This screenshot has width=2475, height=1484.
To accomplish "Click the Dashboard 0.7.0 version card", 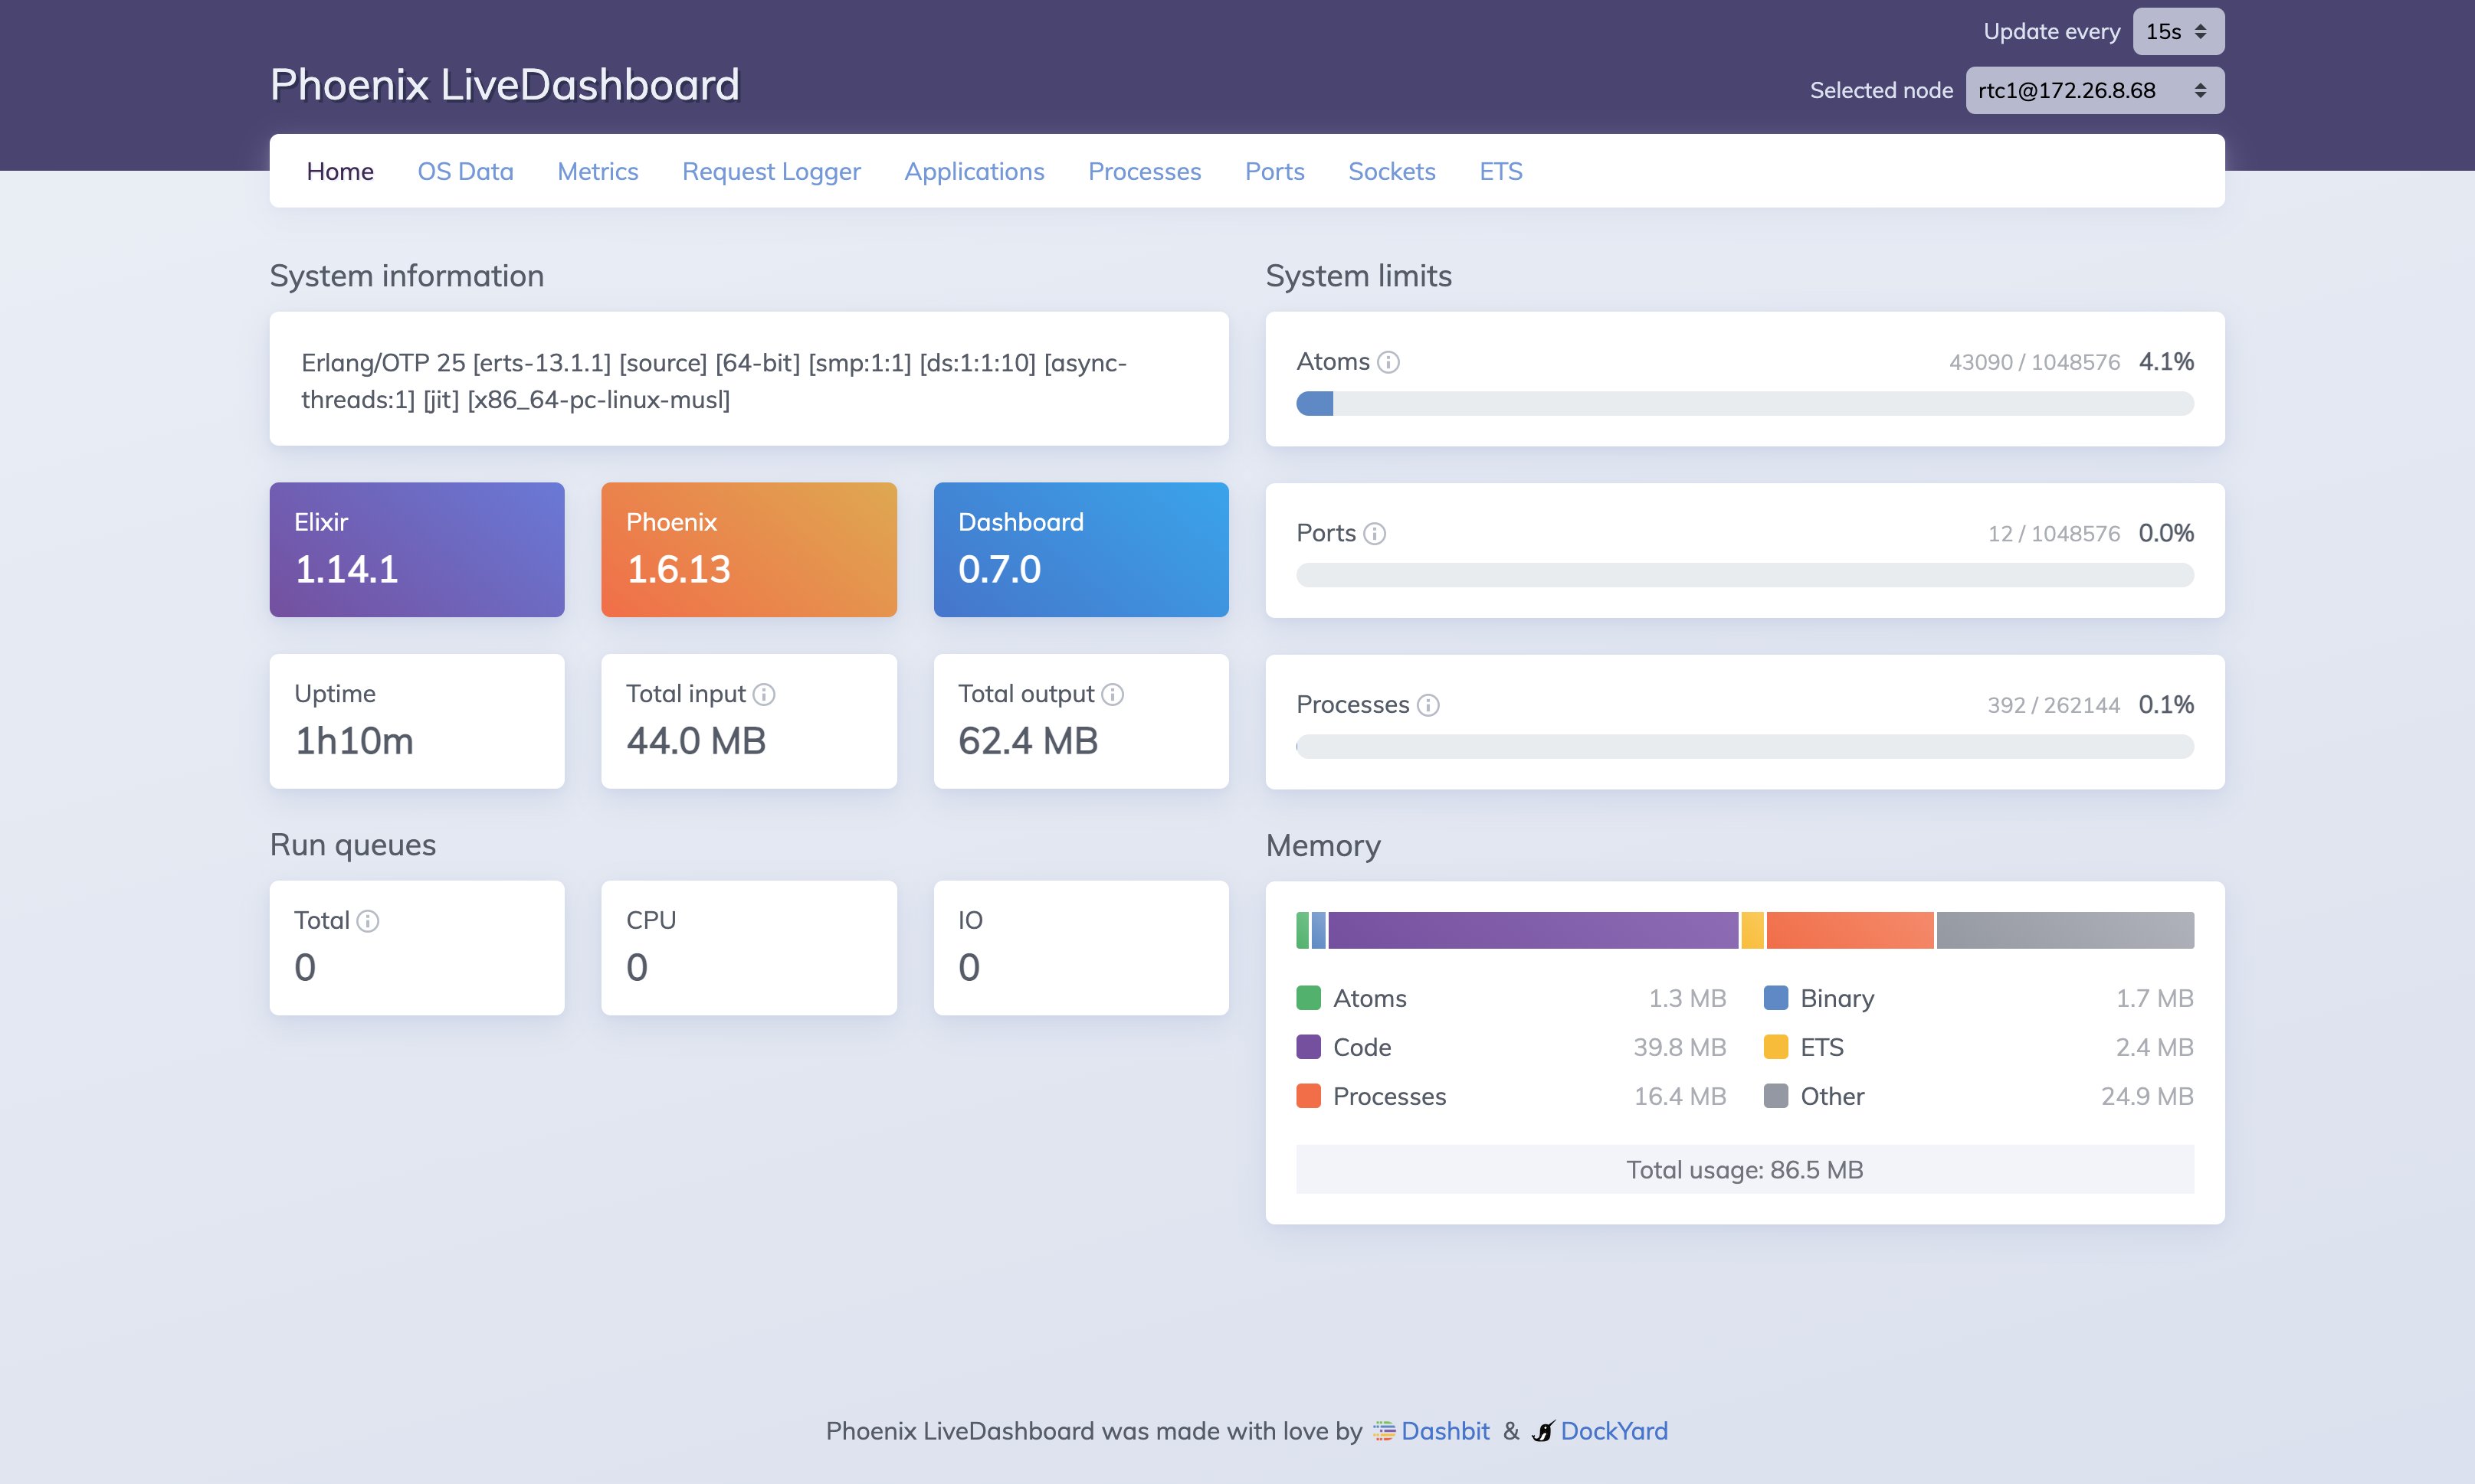I will (x=1081, y=550).
